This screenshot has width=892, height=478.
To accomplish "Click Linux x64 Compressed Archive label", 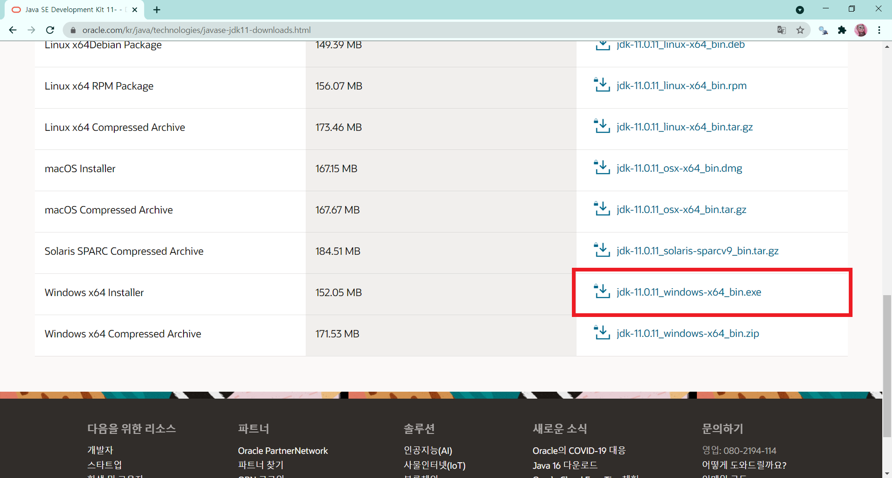I will click(115, 128).
